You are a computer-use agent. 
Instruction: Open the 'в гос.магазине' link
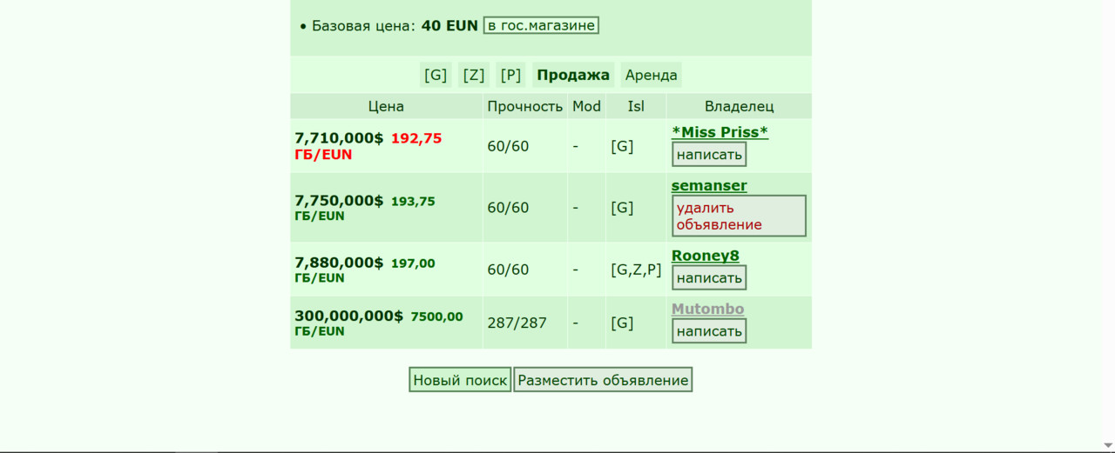(x=541, y=25)
